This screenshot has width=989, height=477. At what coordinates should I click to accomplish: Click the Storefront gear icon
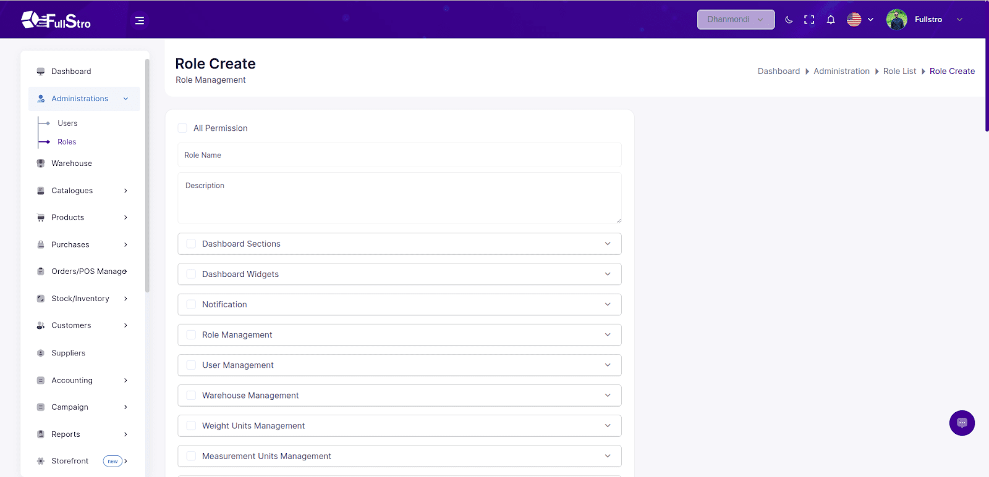41,461
